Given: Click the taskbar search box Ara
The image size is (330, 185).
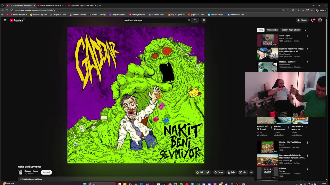Looking at the screenshot, I should pyautogui.click(x=102, y=184).
